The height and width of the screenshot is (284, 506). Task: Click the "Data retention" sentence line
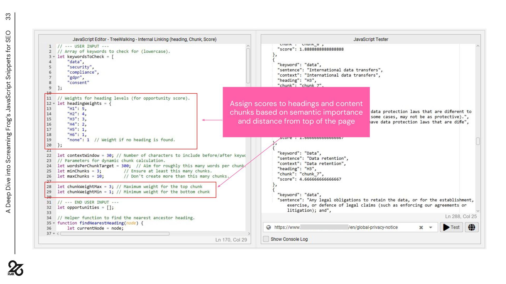[x=313, y=158]
